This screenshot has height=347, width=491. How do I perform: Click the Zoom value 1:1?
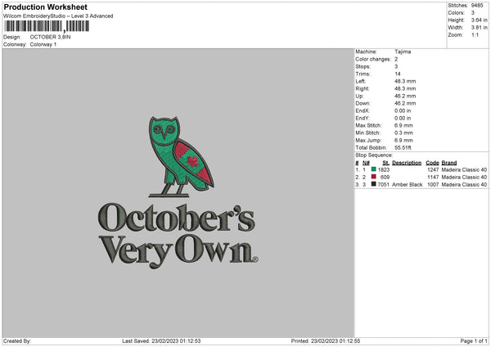[x=475, y=35]
